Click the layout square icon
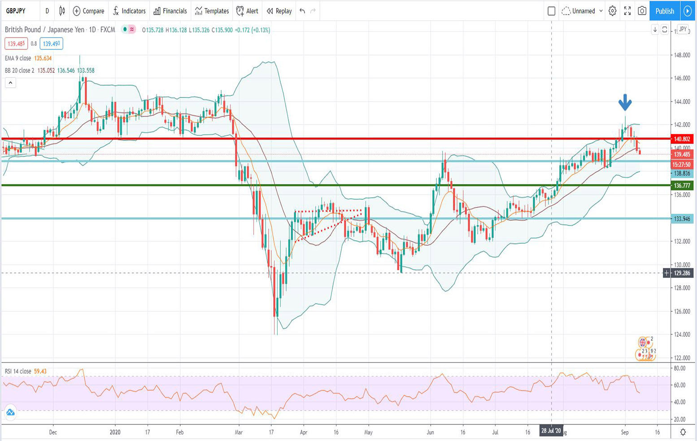 pos(552,11)
